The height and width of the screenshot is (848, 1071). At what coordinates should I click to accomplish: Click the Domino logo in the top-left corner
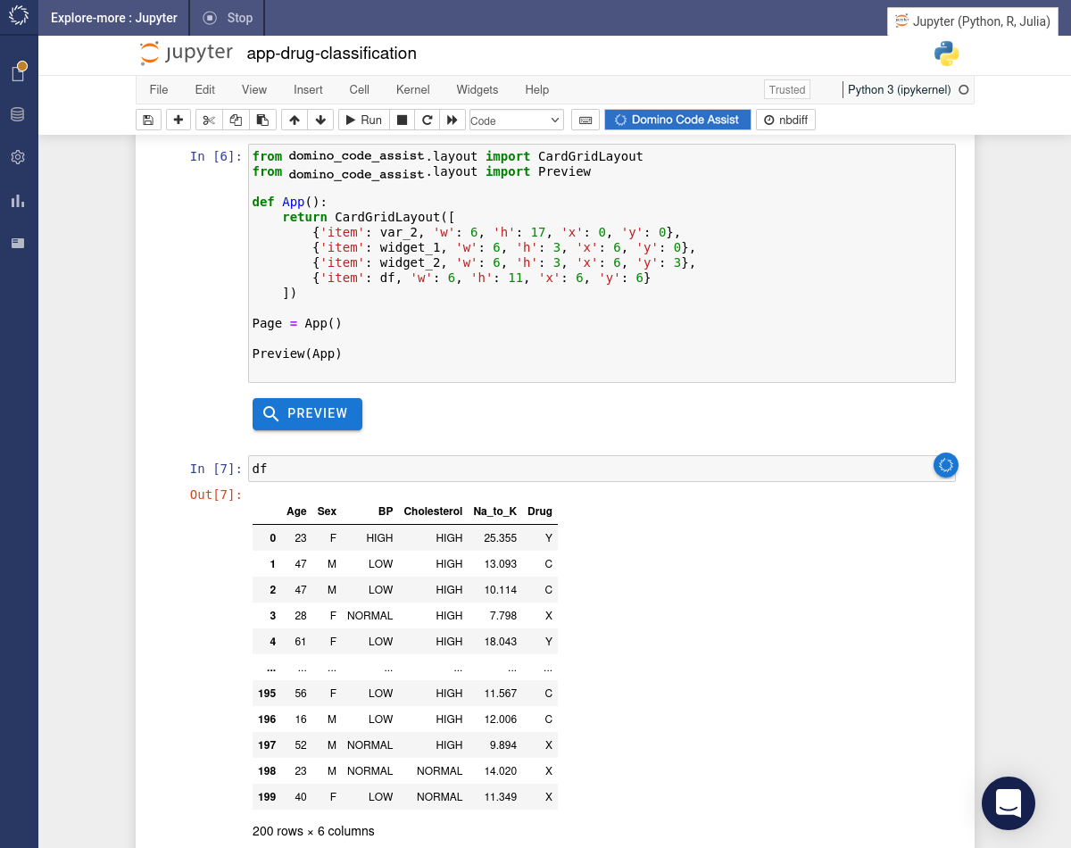pos(19,17)
